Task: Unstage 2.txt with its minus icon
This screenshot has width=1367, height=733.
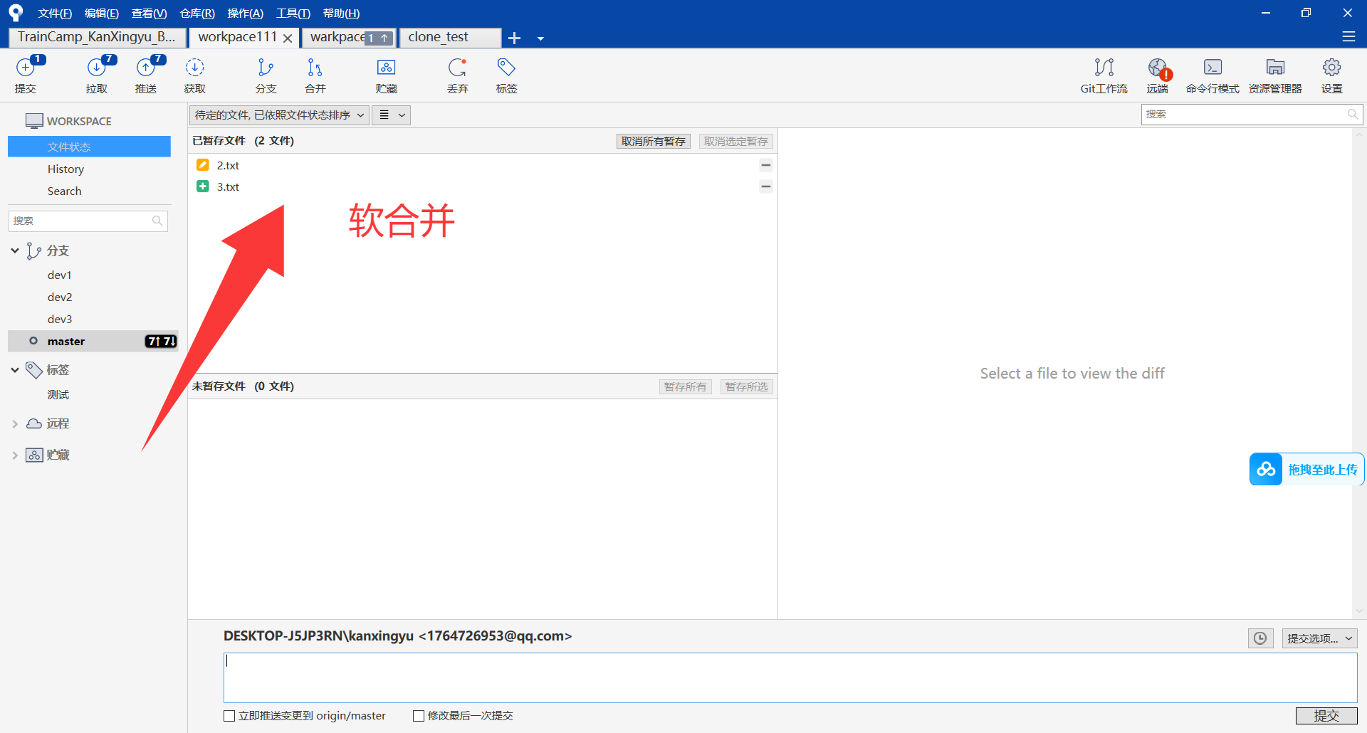Action: click(x=766, y=165)
